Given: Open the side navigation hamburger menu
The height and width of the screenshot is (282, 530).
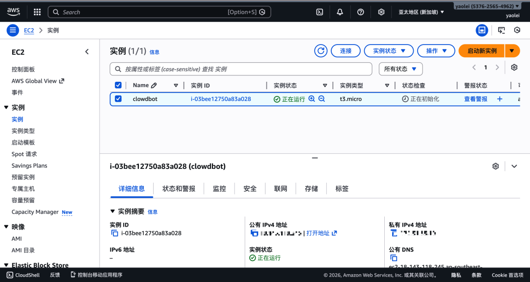Looking at the screenshot, I should [12, 30].
